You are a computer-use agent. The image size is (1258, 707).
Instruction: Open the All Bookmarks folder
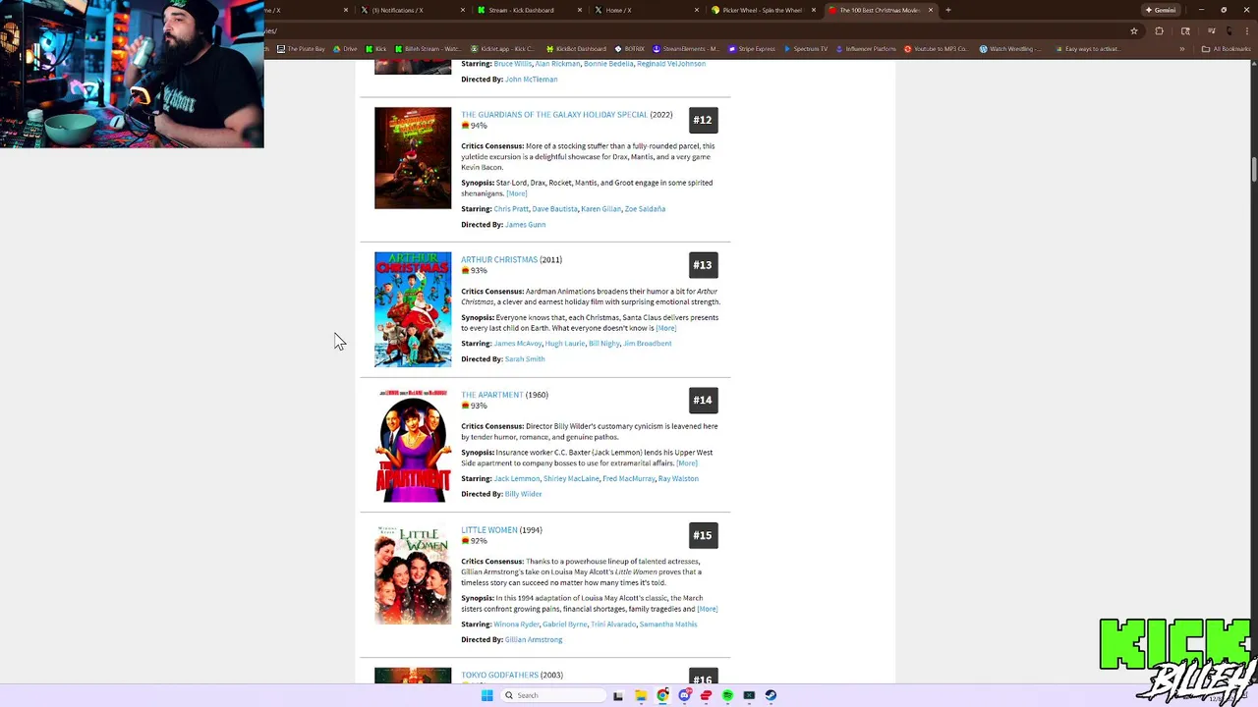click(x=1227, y=49)
